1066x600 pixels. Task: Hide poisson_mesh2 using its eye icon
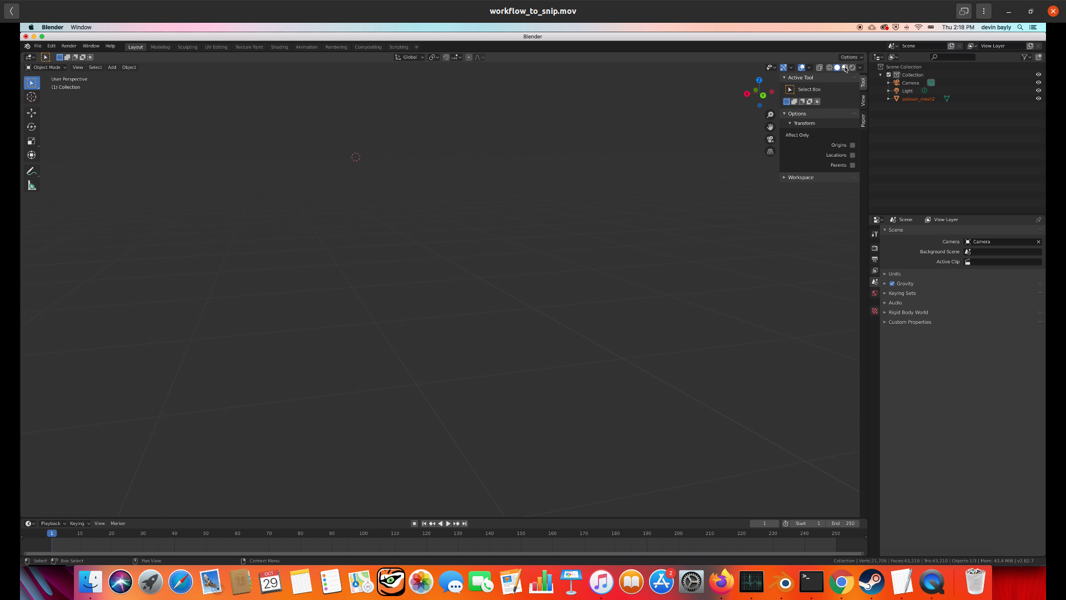click(x=1038, y=99)
